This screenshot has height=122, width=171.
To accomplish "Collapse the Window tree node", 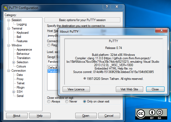I will (8, 45).
